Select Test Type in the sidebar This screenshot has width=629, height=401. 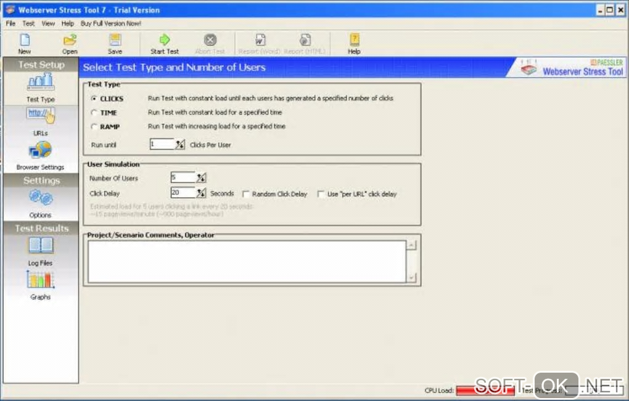click(x=41, y=88)
